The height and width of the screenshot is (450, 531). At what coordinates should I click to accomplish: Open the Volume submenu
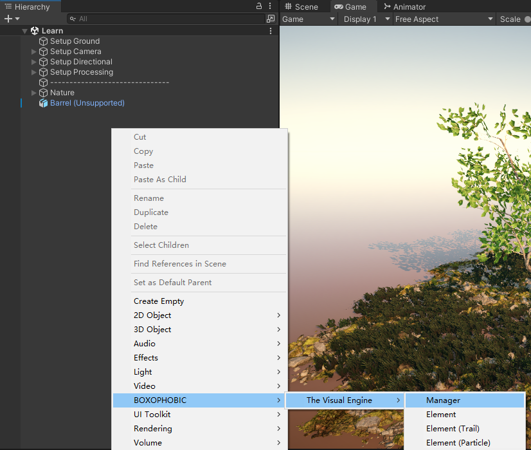pos(201,443)
